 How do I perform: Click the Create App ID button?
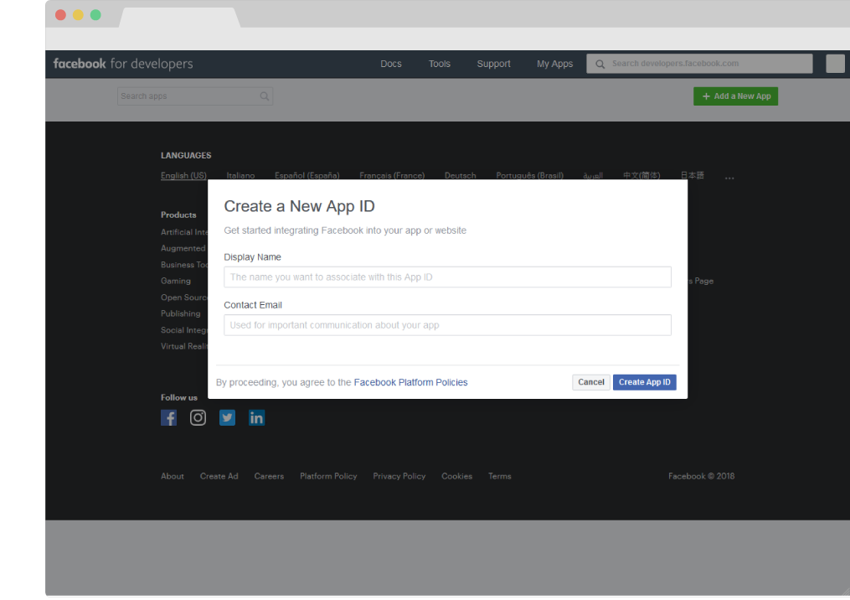point(644,382)
